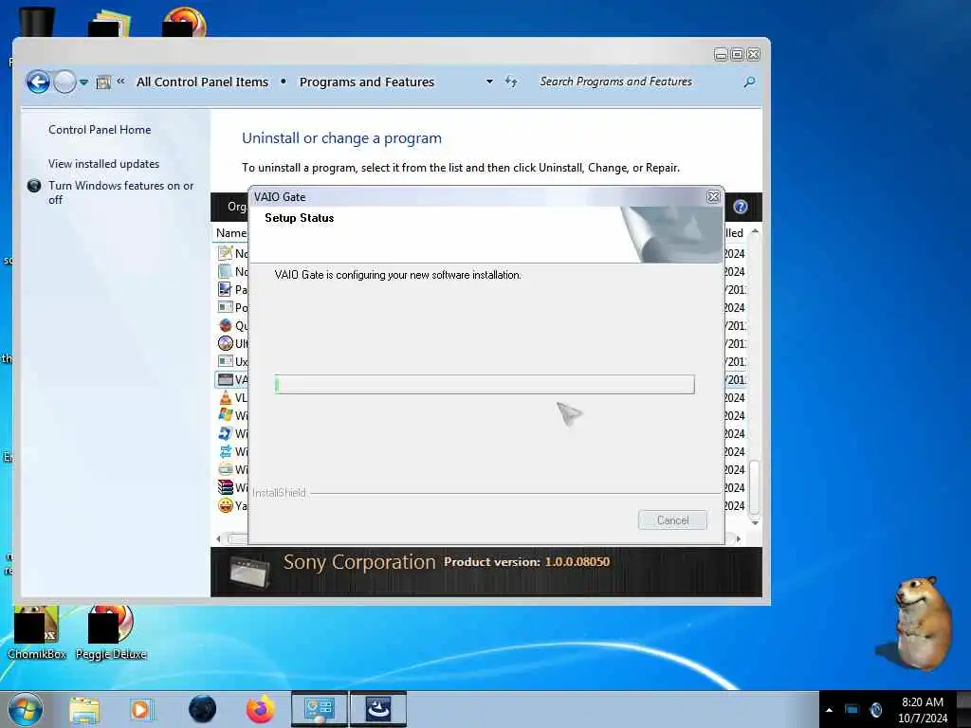The width and height of the screenshot is (971, 728).
Task: Open the dark globe browser taskbar icon
Action: [203, 709]
